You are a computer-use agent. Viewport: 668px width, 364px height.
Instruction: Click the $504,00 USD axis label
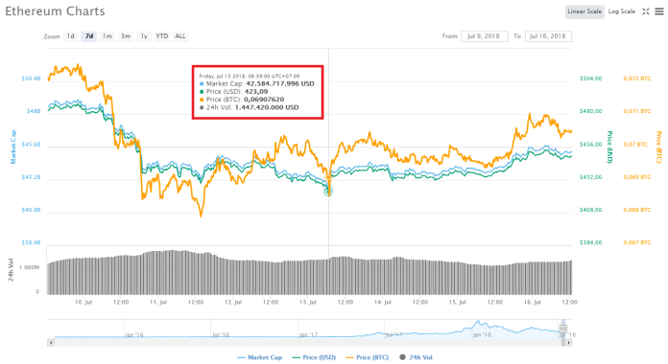pyautogui.click(x=591, y=79)
